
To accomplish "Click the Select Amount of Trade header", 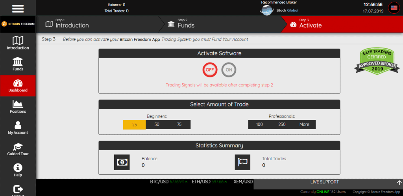I will pyautogui.click(x=219, y=104).
